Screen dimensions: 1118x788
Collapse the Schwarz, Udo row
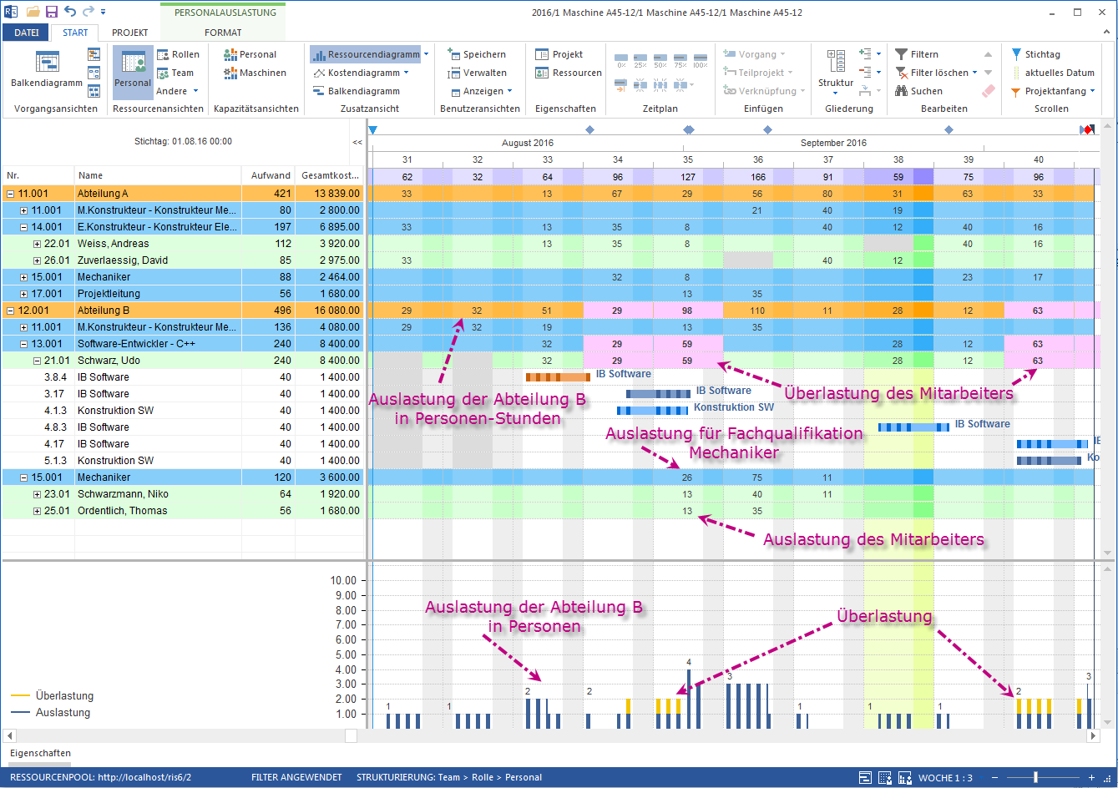pyautogui.click(x=37, y=361)
